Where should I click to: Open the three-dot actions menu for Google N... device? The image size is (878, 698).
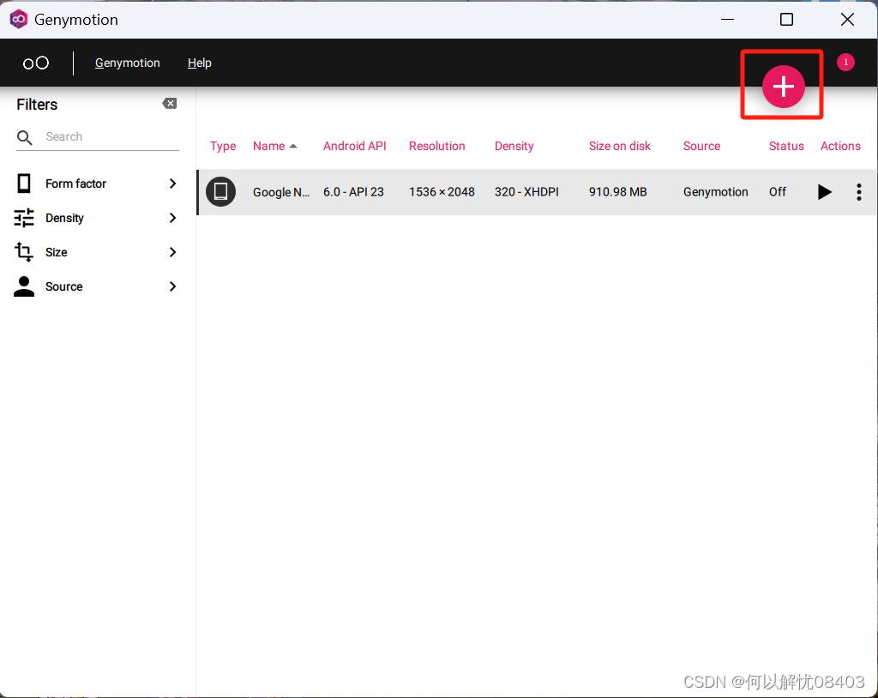pos(859,192)
